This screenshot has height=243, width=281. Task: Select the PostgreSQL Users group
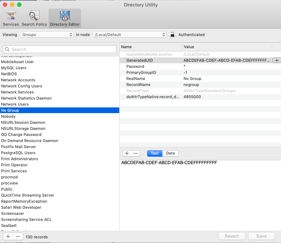[x=60, y=153]
